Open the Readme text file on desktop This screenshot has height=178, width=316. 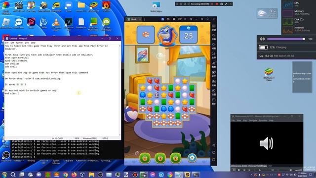coord(81,23)
